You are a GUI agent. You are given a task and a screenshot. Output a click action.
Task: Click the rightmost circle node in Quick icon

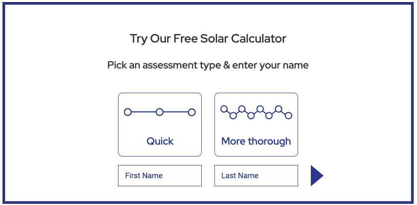coord(192,112)
